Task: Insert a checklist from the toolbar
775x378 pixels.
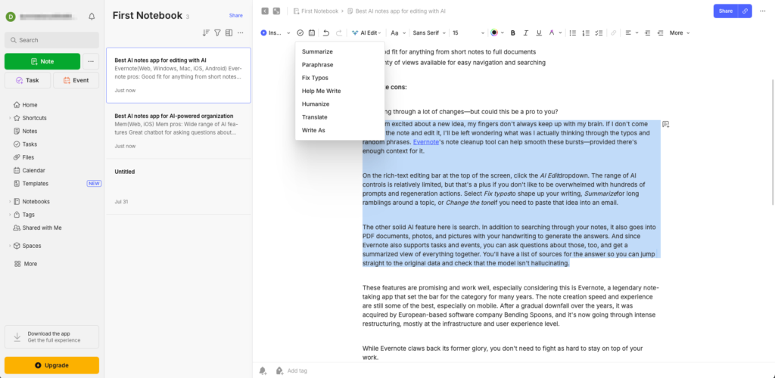Action: click(x=599, y=33)
